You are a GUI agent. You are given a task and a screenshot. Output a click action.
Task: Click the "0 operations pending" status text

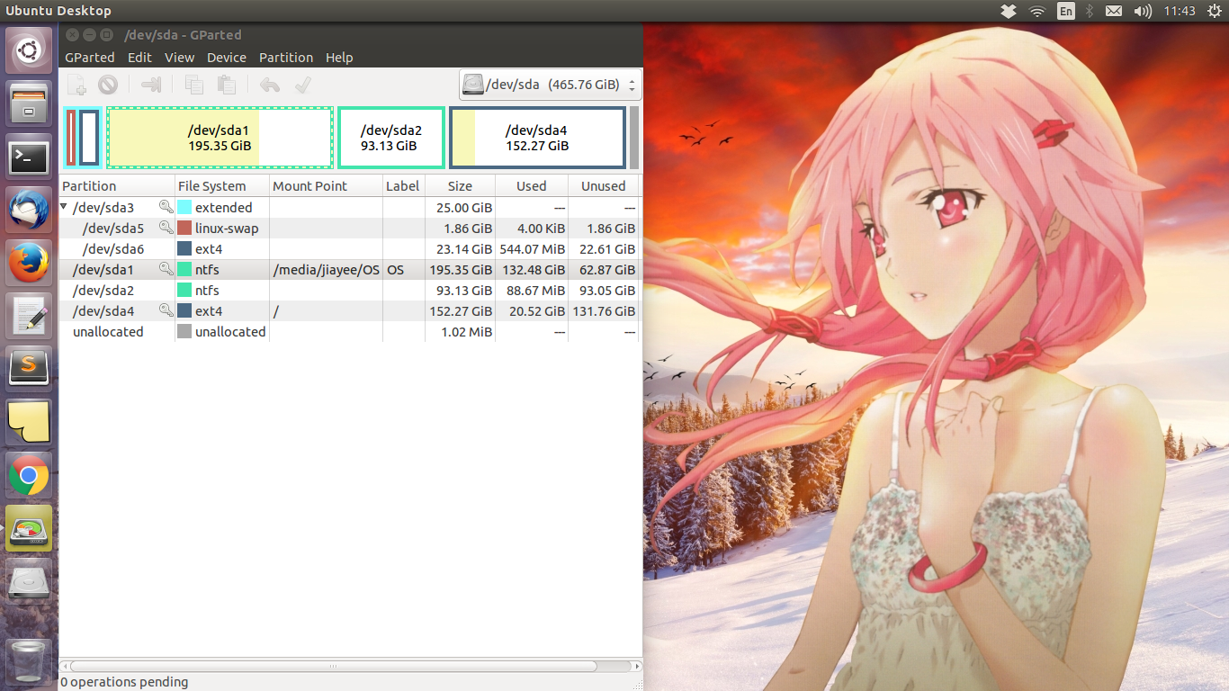coord(125,682)
